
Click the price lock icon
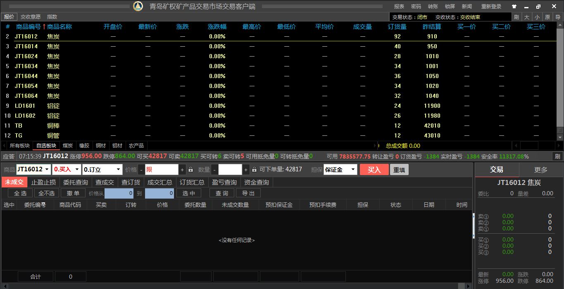(x=190, y=170)
